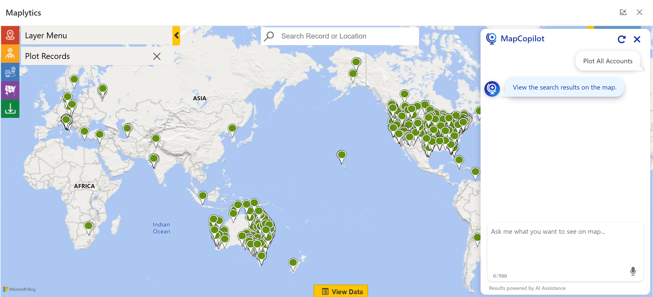The height and width of the screenshot is (297, 653).
Task: Click the Plot All Accounts message bubble
Action: pyautogui.click(x=608, y=61)
